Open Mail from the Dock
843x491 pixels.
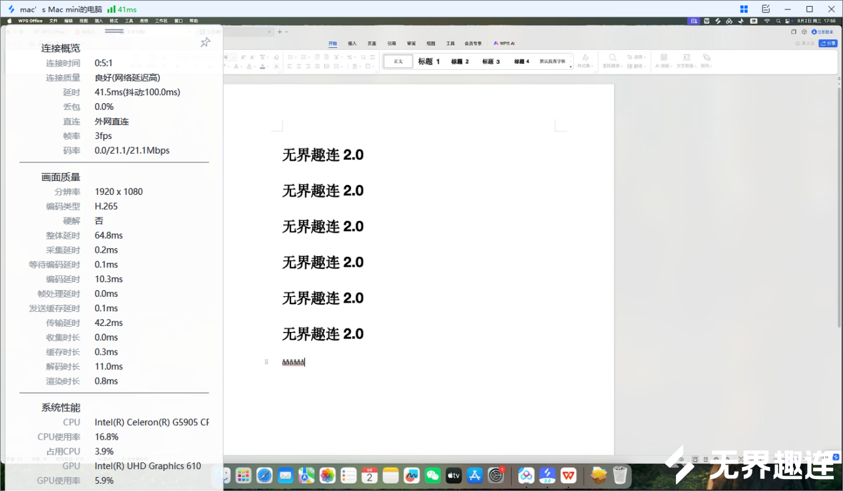pos(286,475)
